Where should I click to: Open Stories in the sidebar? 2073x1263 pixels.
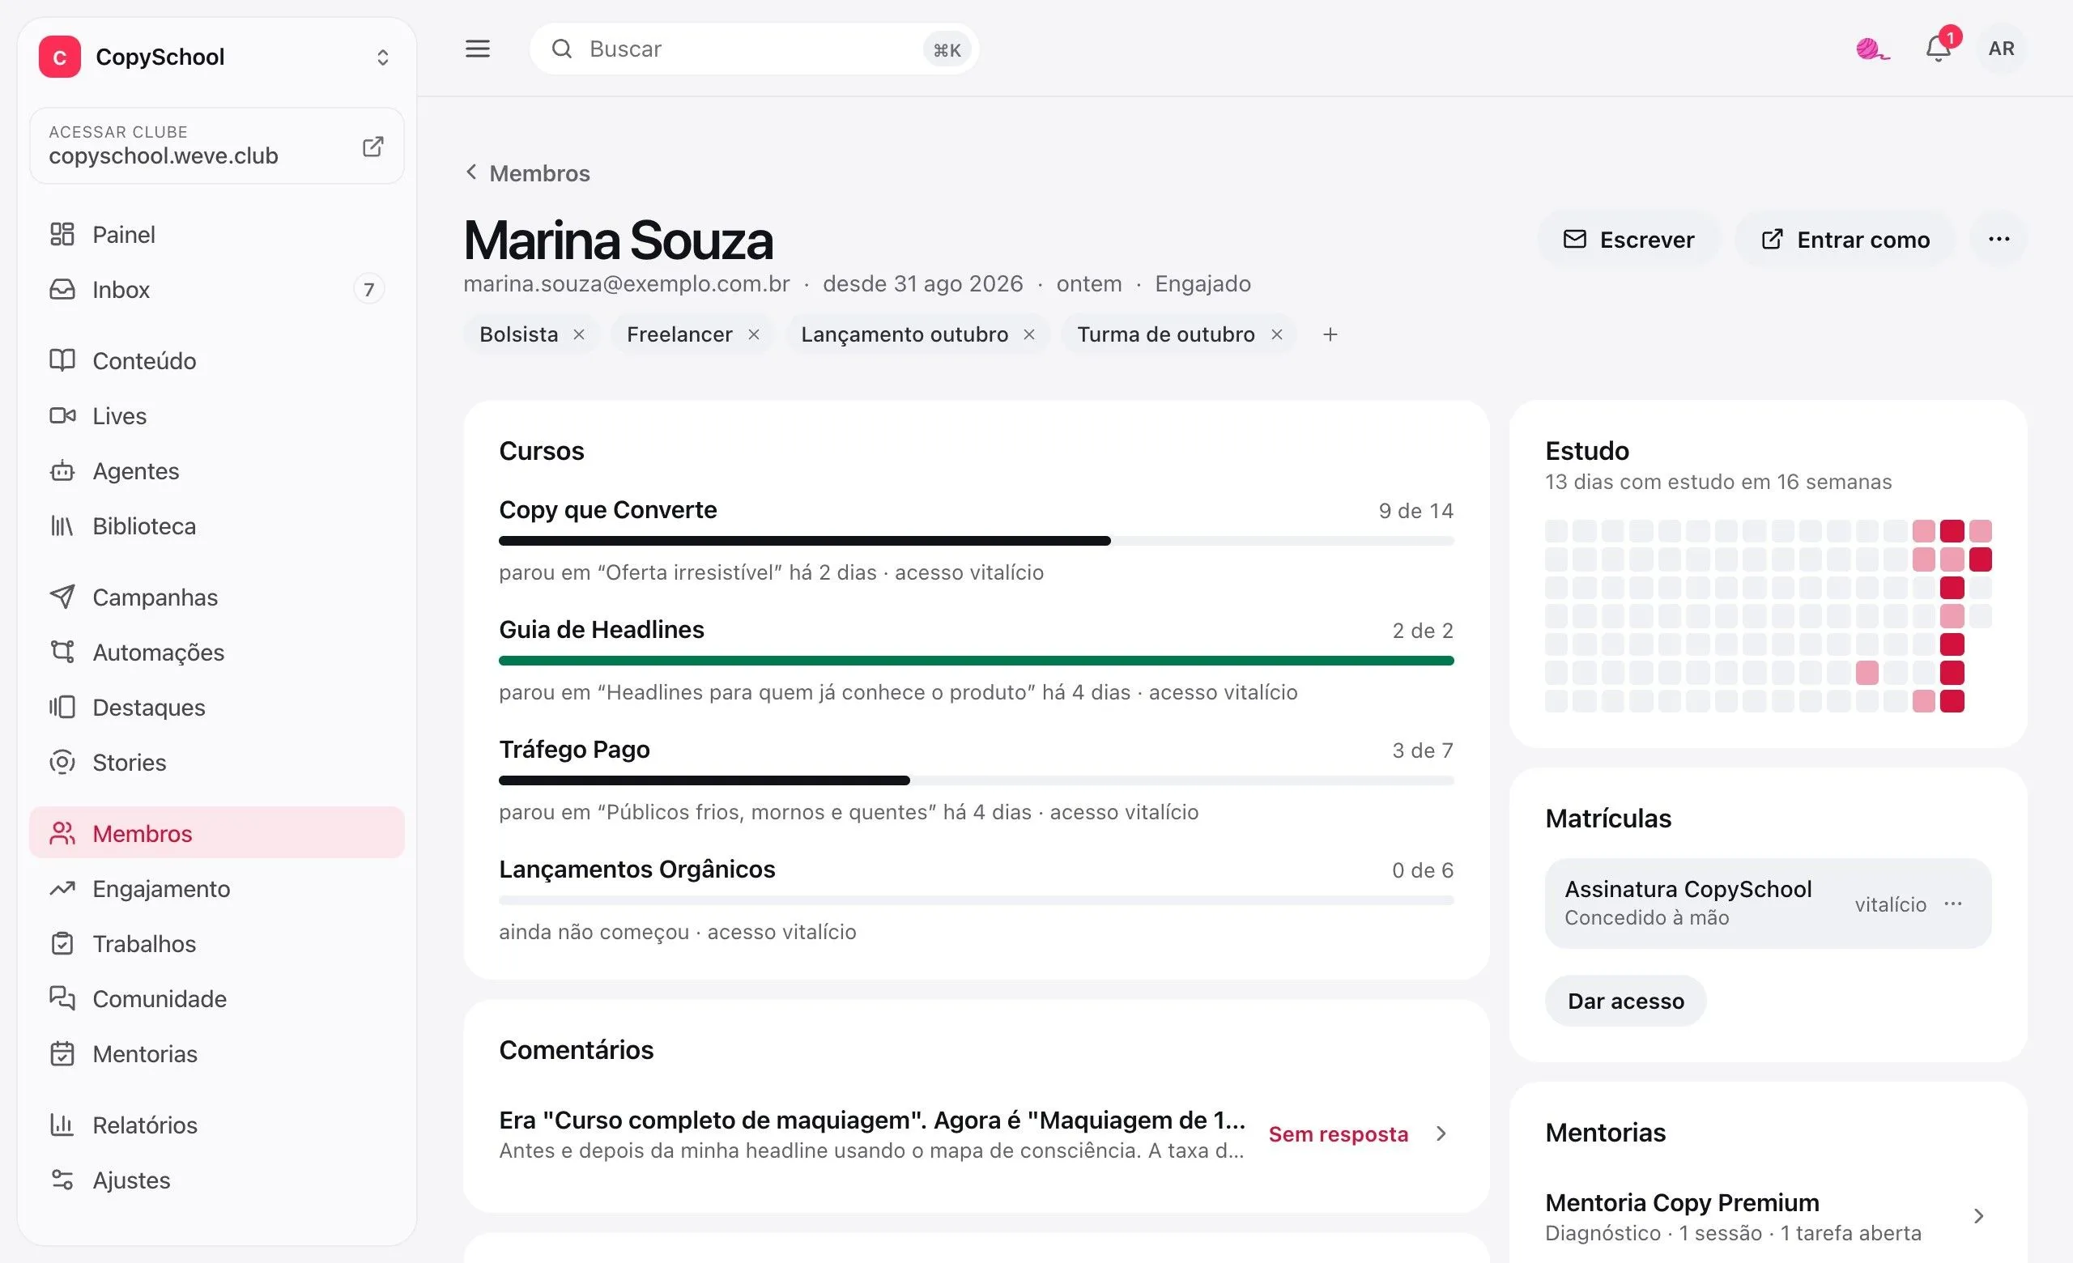point(216,763)
